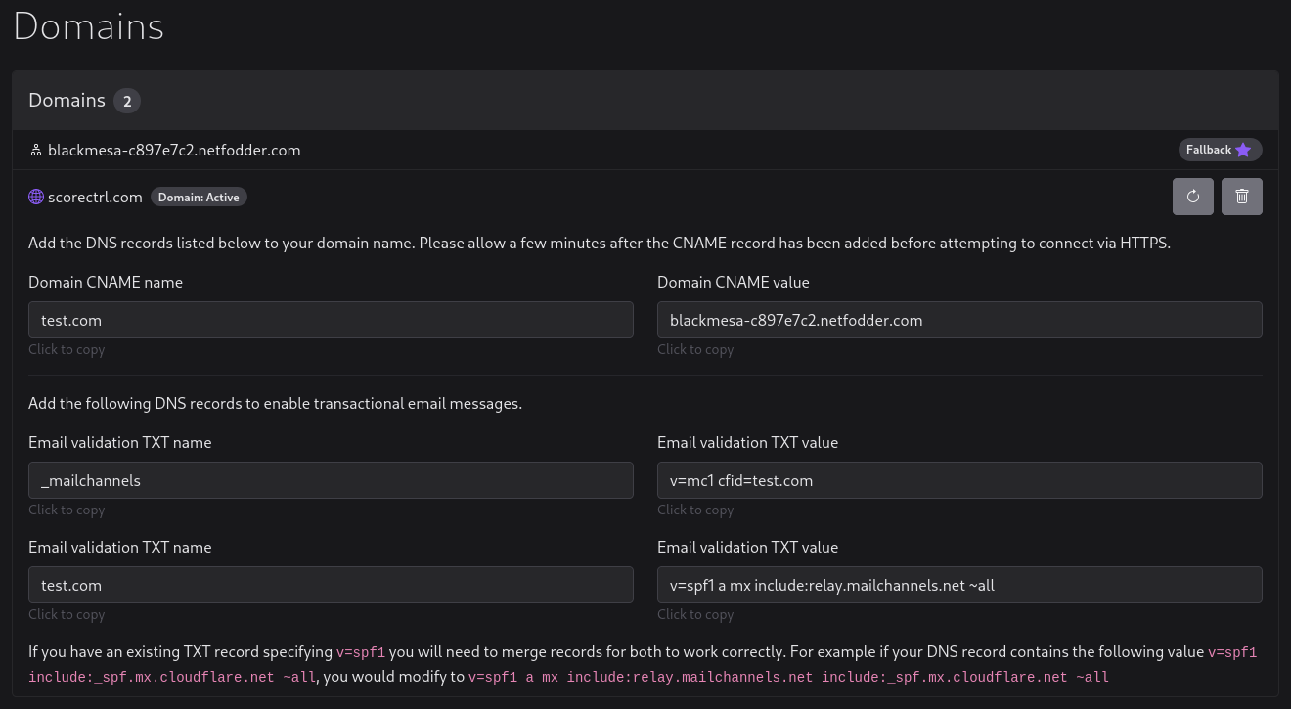Click the globe icon beside scorectrl.com
The image size is (1291, 709).
[36, 197]
